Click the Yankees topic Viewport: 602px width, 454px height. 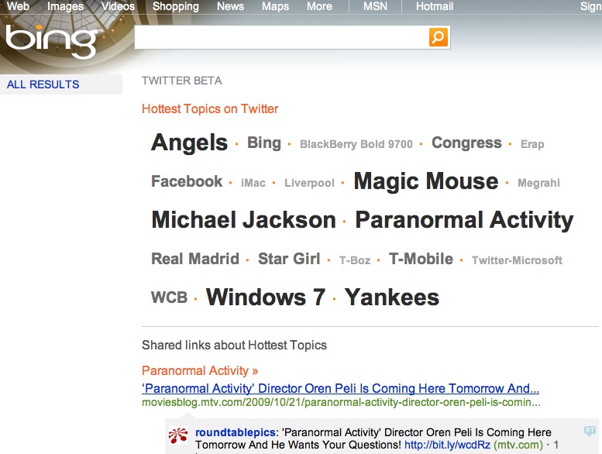tap(391, 297)
